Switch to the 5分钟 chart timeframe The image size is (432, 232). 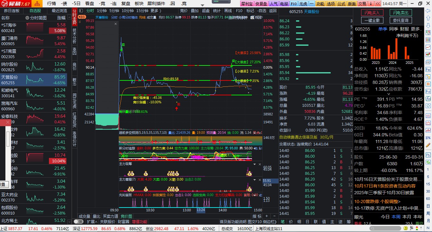(114, 10)
